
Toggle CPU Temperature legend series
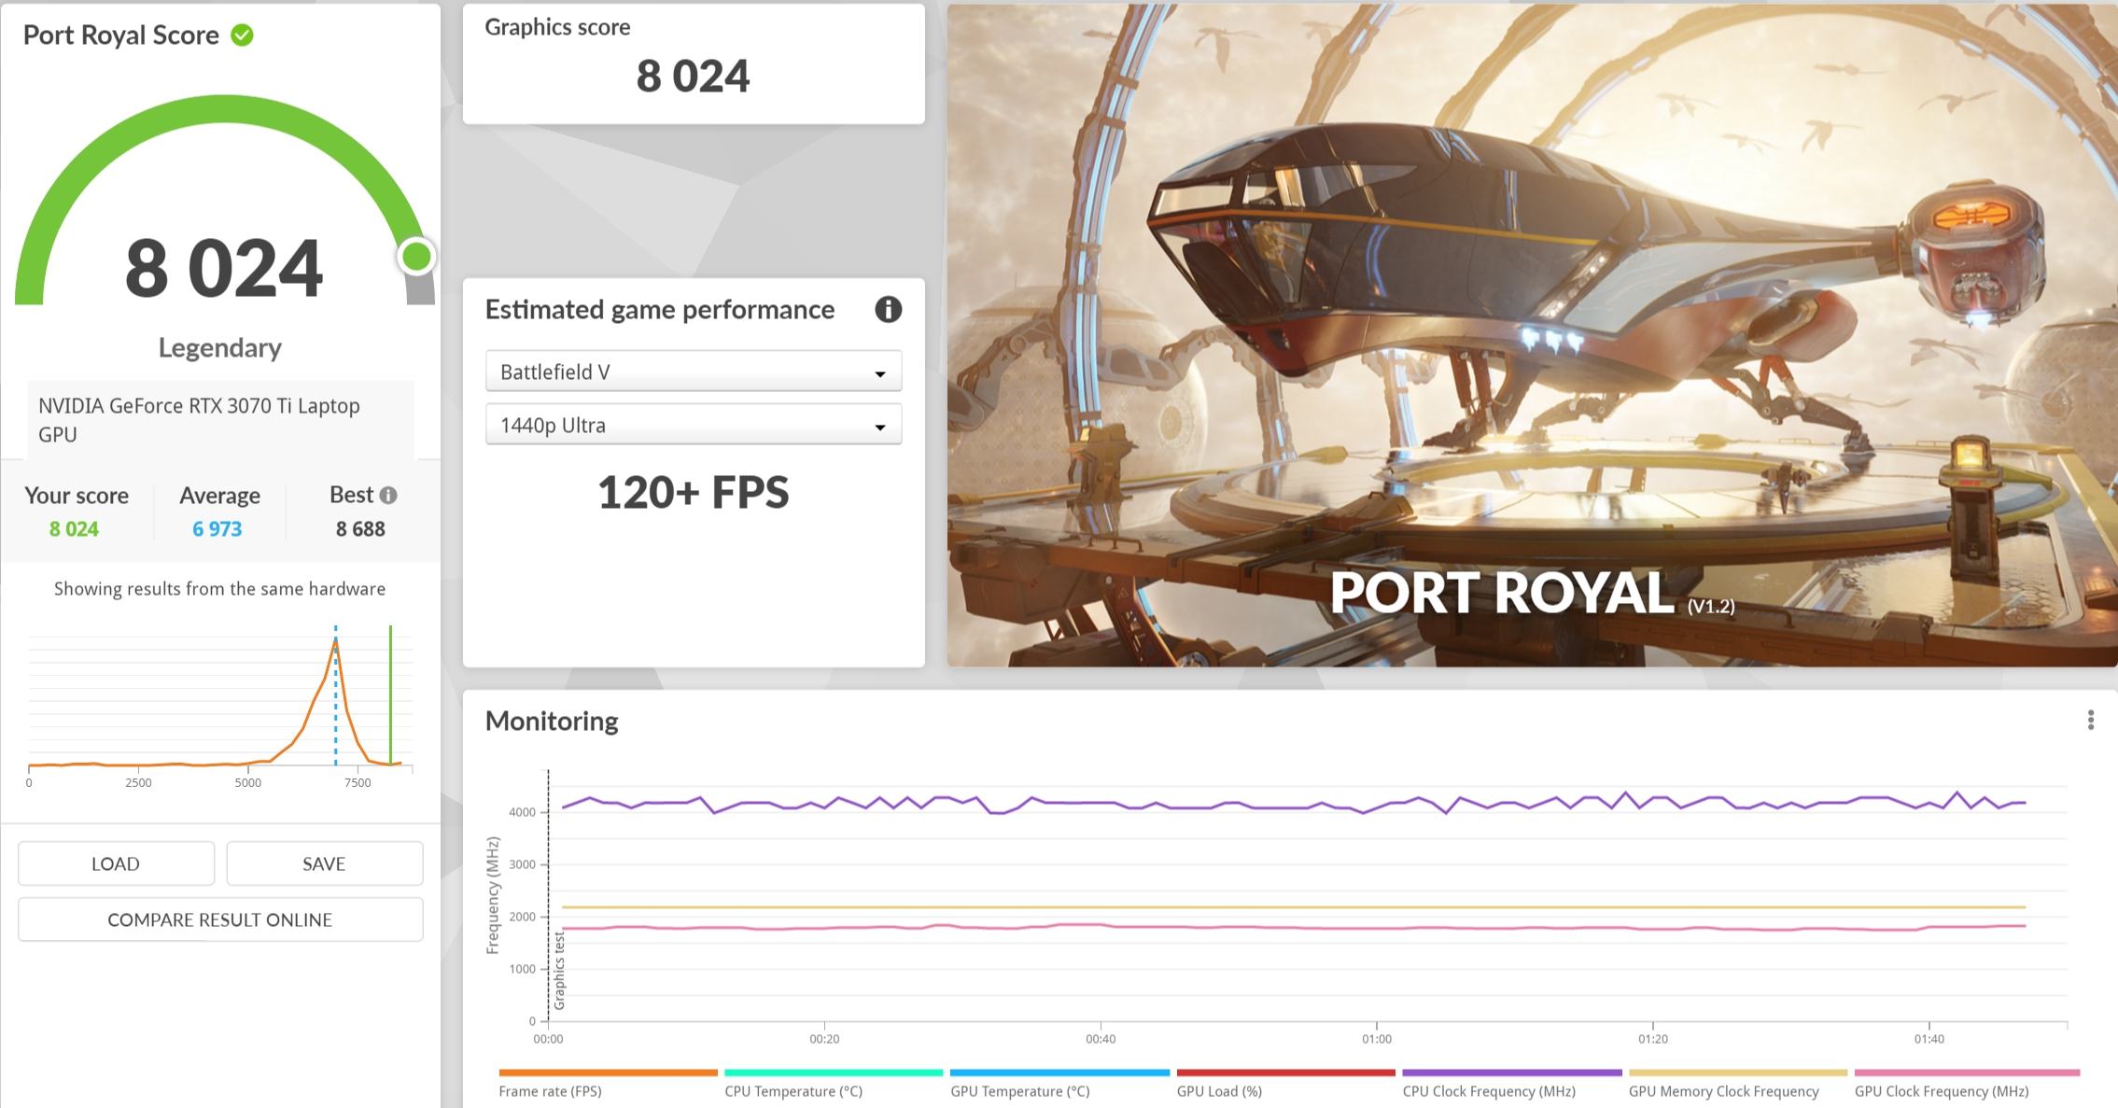tap(833, 1084)
